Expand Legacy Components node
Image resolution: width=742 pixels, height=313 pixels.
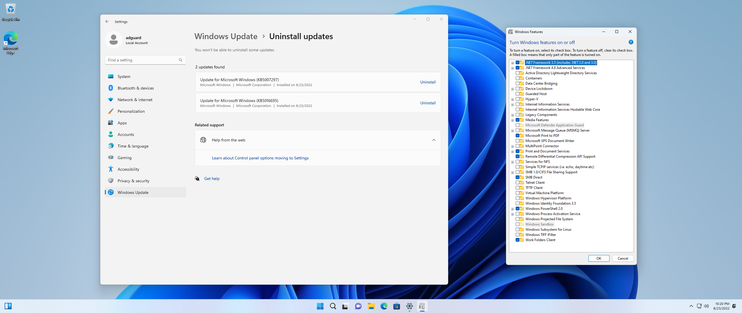(x=512, y=115)
